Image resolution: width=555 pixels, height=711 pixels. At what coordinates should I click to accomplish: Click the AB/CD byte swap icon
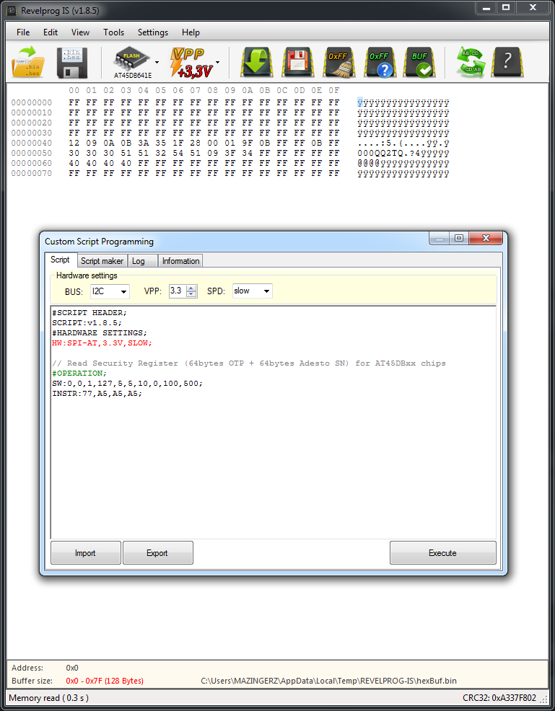[x=470, y=63]
